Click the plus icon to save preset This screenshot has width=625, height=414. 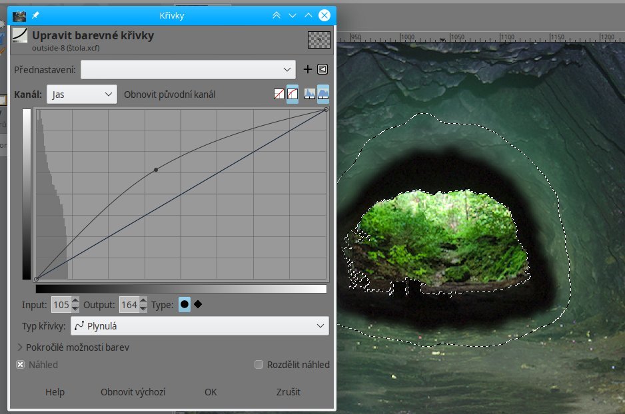[308, 69]
